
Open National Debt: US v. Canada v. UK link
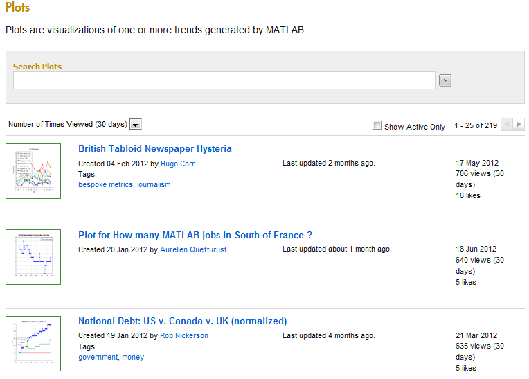pos(182,321)
